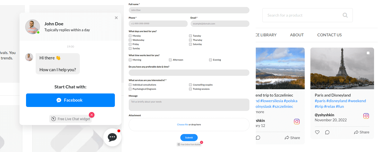The height and width of the screenshot is (152, 378).
Task: Click the Message text area
Action: pyautogui.click(x=189, y=105)
